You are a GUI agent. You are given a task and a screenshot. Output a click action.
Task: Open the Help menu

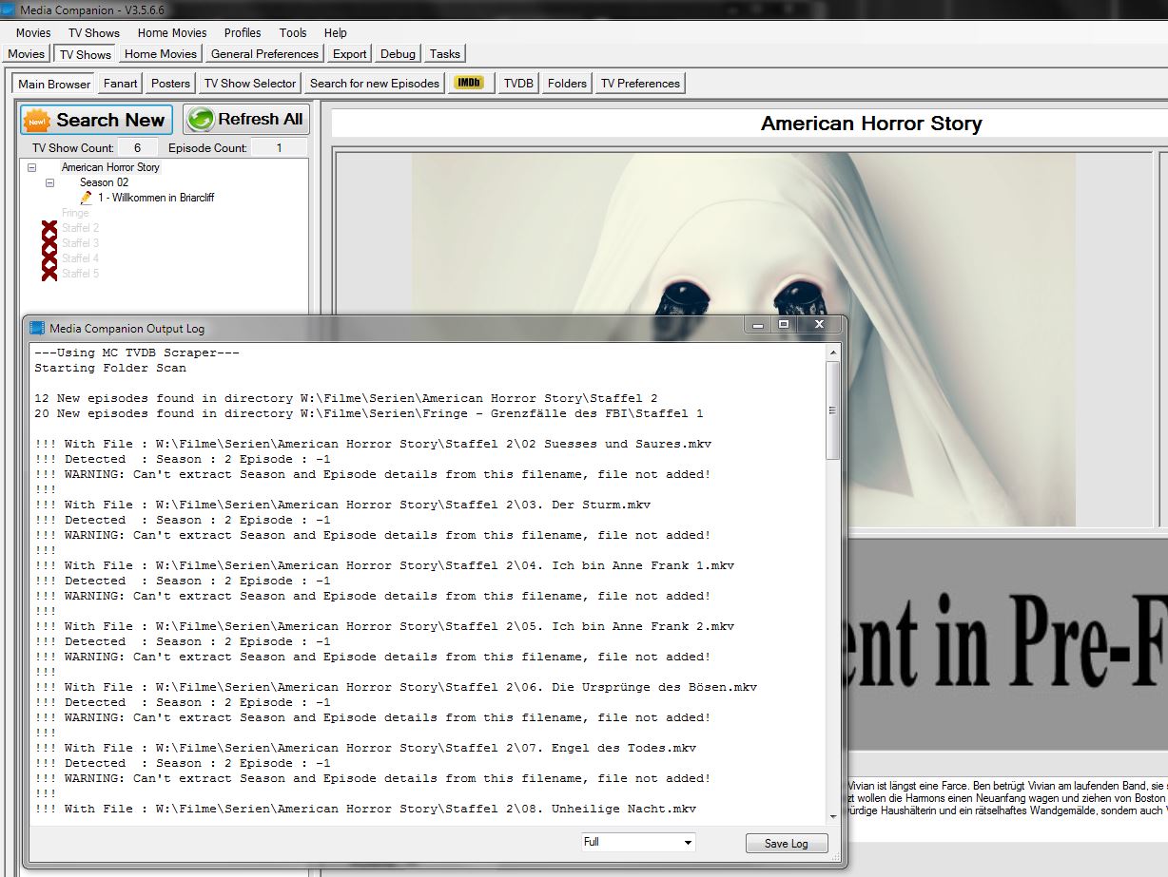coord(336,32)
